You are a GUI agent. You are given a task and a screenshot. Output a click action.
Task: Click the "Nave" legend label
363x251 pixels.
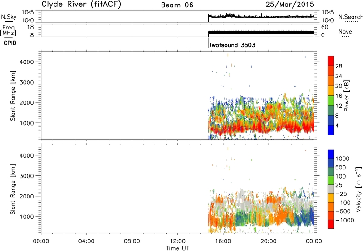point(345,31)
